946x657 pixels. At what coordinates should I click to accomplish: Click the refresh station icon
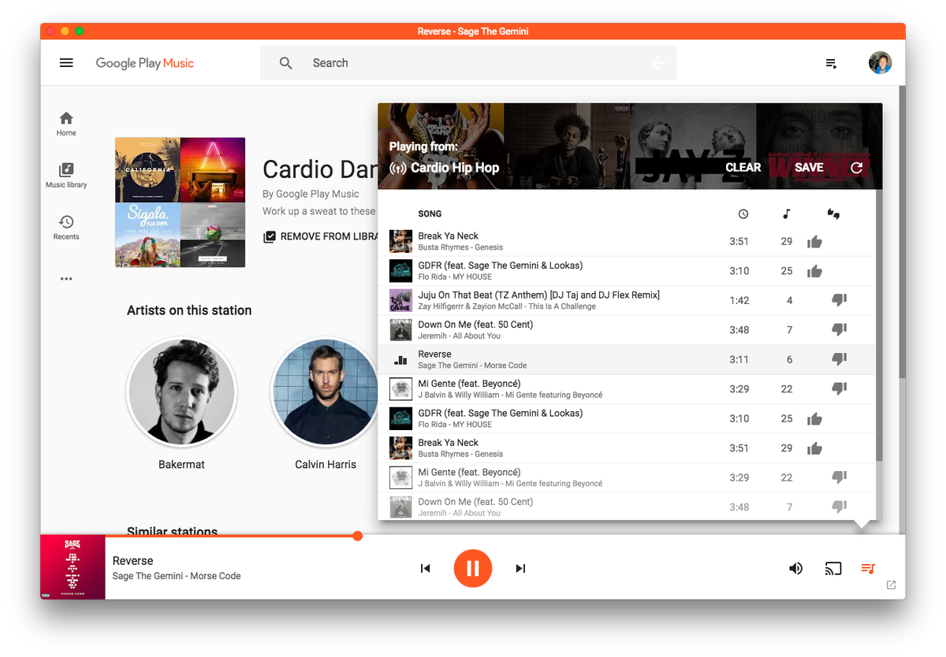pyautogui.click(x=857, y=168)
